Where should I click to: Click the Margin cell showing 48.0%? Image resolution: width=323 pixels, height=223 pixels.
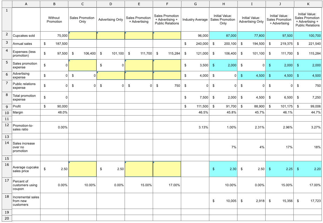tap(54, 112)
